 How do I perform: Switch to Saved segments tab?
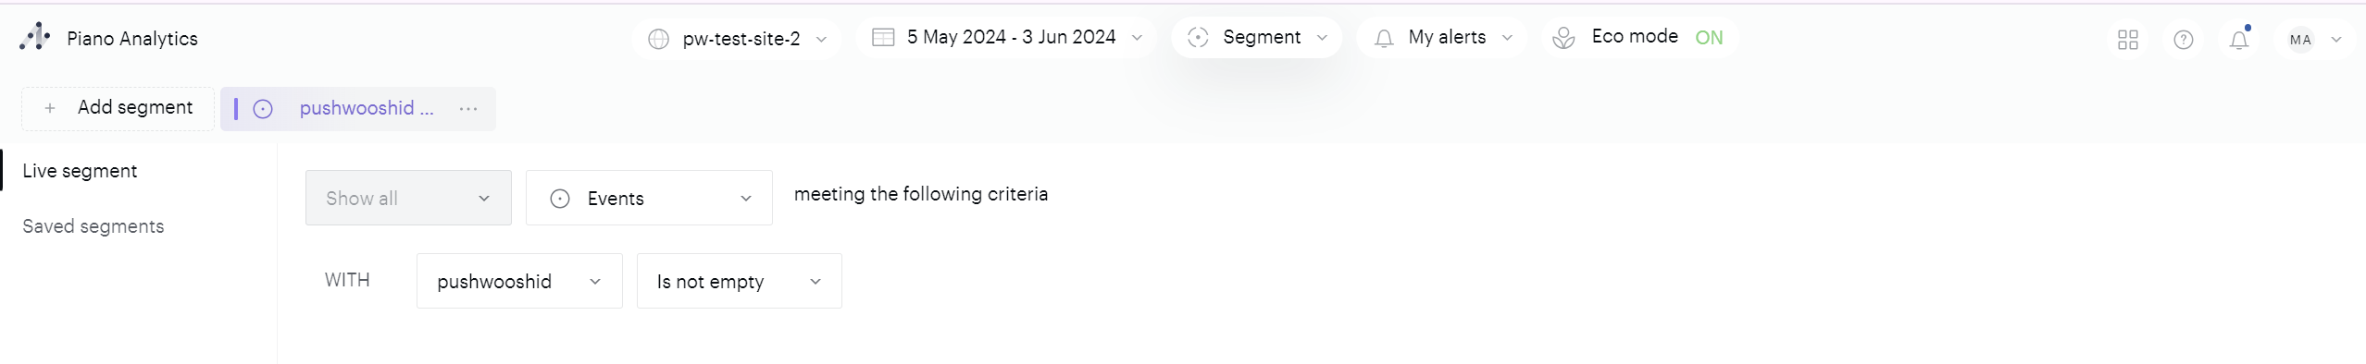93,226
